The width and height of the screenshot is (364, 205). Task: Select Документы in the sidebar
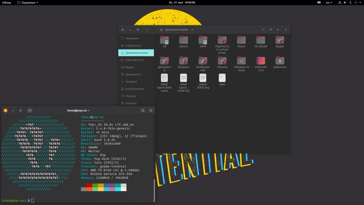pyautogui.click(x=136, y=74)
